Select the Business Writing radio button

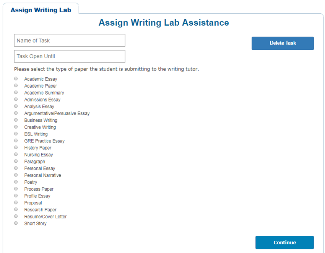coord(16,120)
